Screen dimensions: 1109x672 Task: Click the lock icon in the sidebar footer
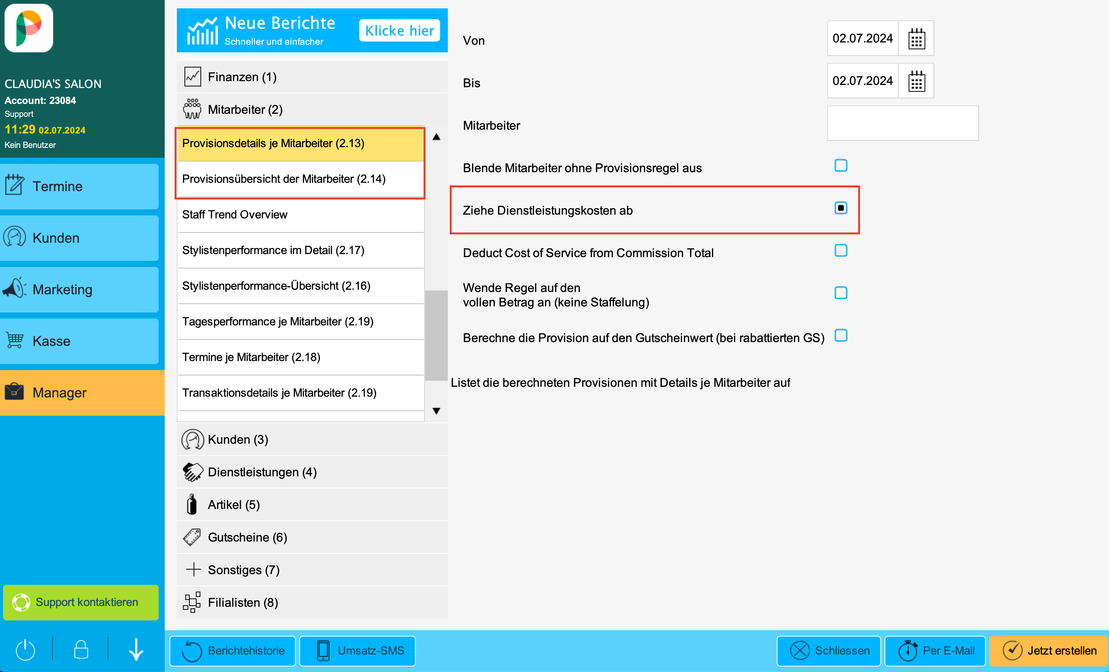click(81, 650)
